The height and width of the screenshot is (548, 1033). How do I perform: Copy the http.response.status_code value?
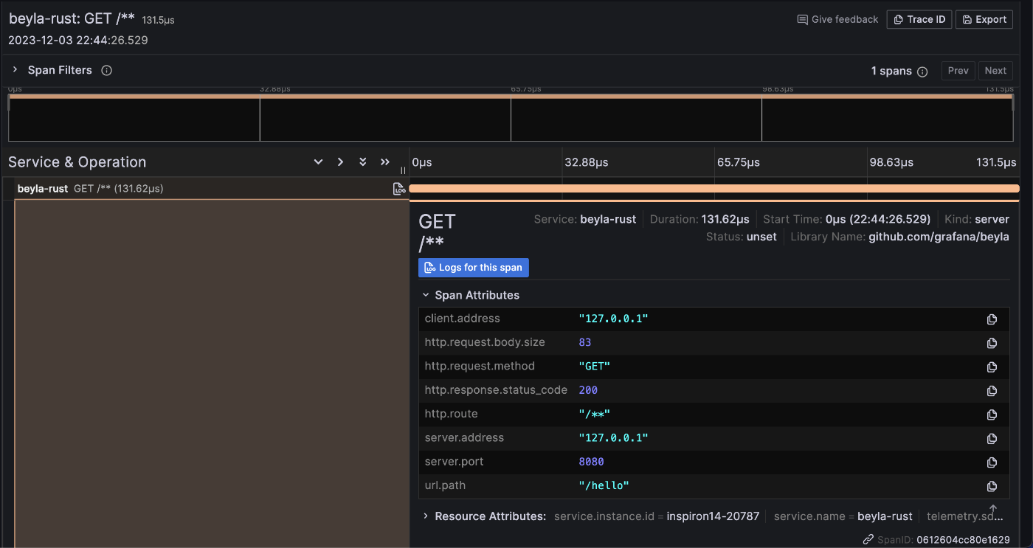992,391
